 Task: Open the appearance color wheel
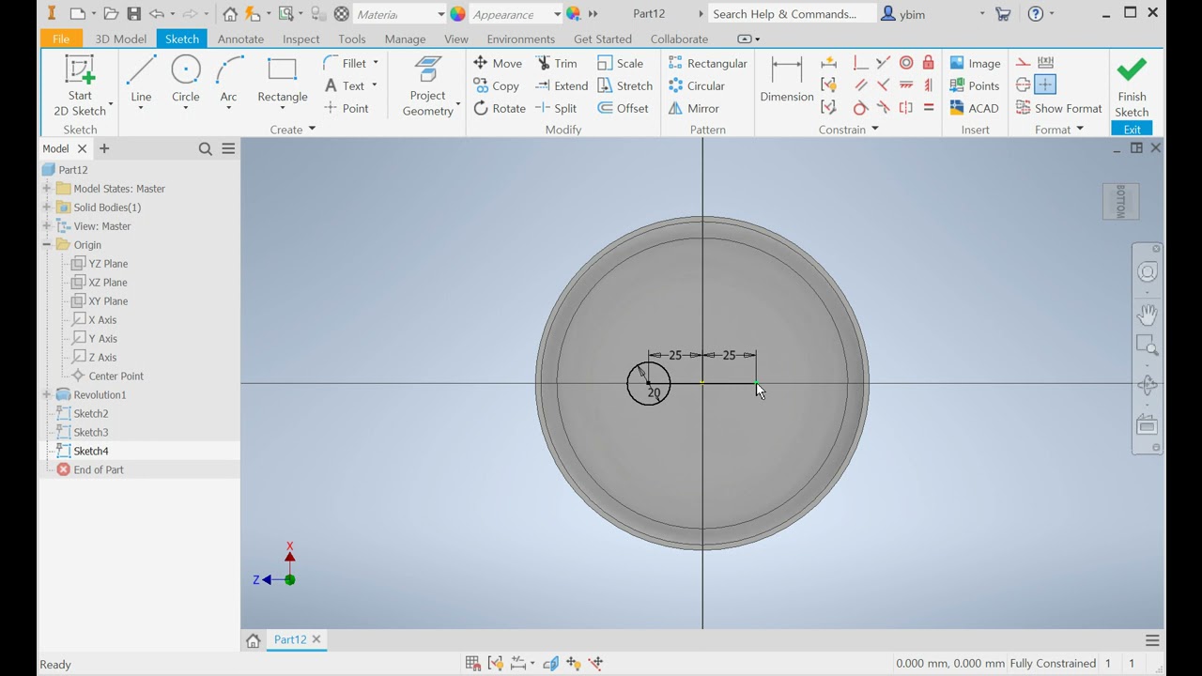[457, 14]
